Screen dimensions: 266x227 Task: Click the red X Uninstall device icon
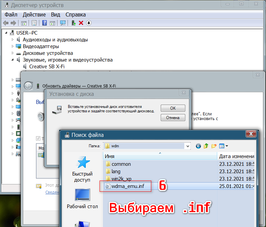pyautogui.click(x=81, y=23)
